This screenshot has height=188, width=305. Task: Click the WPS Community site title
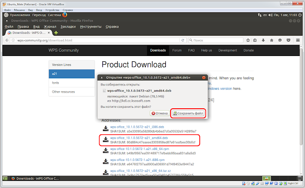pyautogui.click(x=63, y=50)
